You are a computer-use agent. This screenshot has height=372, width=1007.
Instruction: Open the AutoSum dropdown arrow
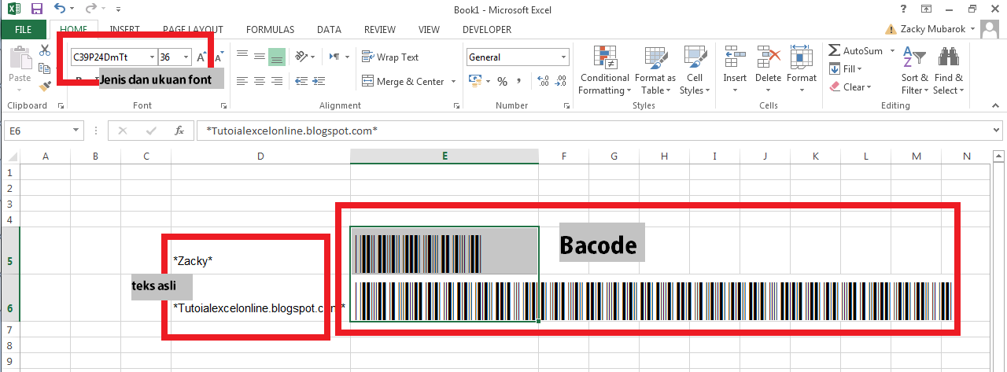click(892, 50)
